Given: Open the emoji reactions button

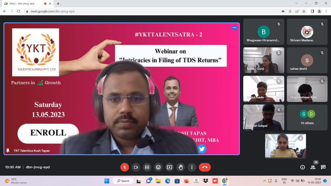Looking at the screenshot, I should [x=158, y=167].
